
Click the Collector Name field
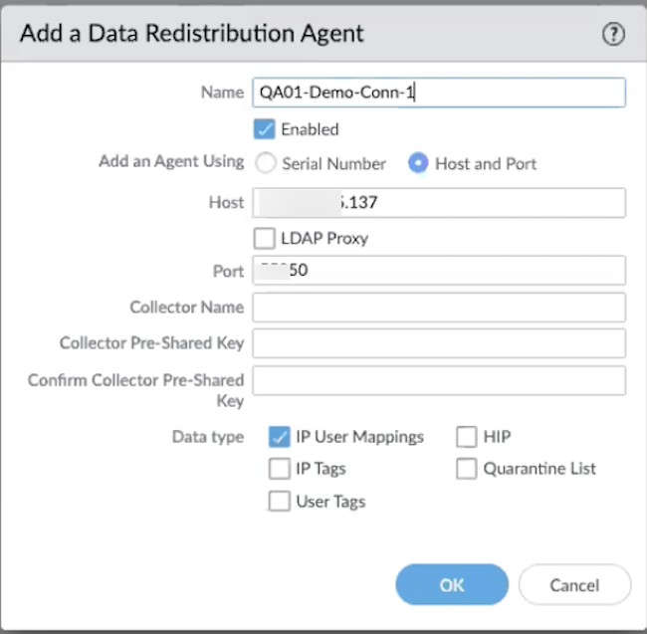(438, 307)
